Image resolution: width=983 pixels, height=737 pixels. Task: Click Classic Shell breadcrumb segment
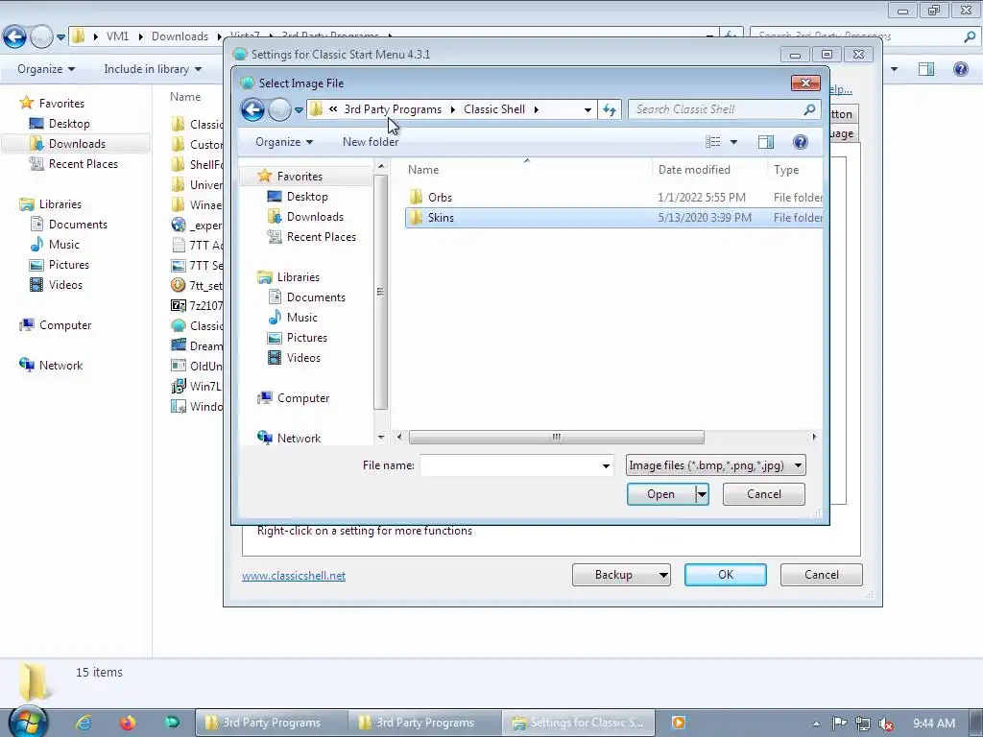[494, 109]
